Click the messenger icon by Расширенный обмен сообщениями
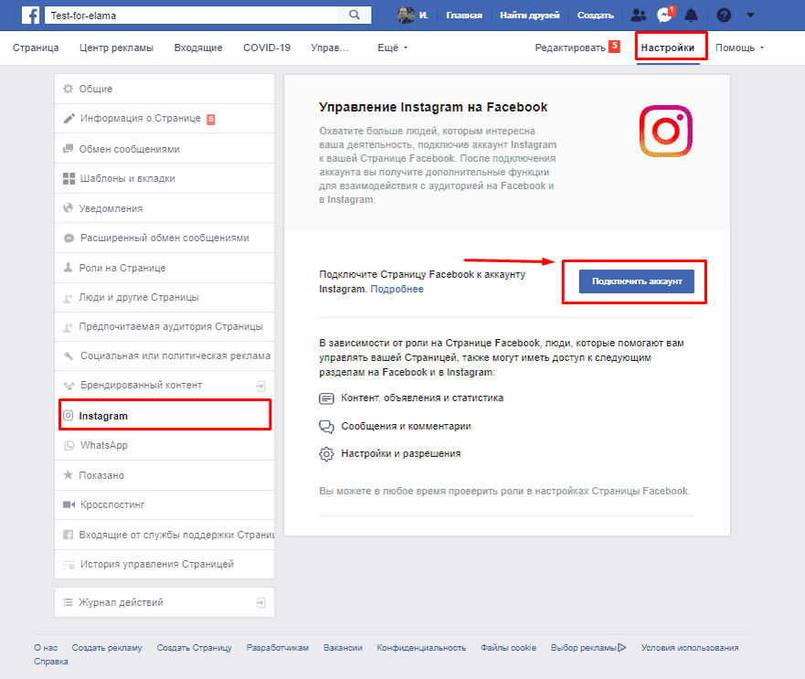The width and height of the screenshot is (805, 679). click(69, 238)
